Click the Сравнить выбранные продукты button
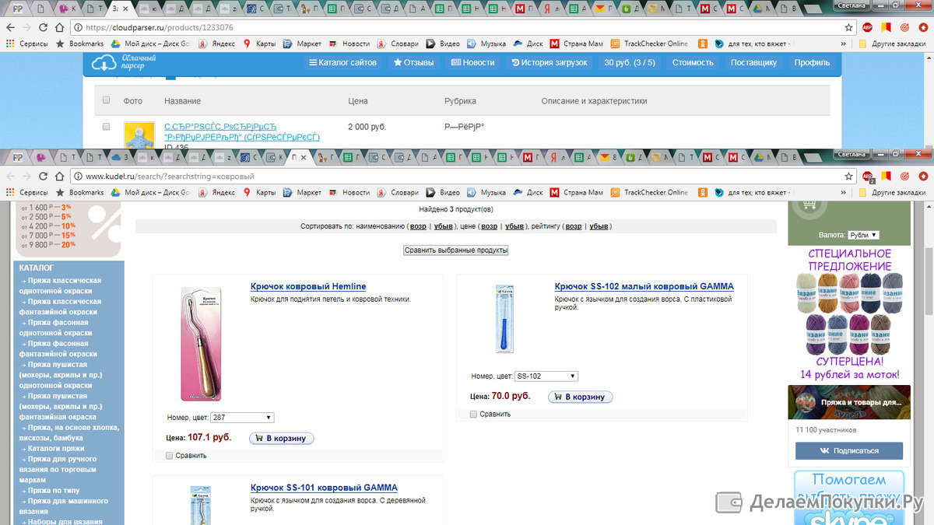This screenshot has width=934, height=525. pos(456,250)
